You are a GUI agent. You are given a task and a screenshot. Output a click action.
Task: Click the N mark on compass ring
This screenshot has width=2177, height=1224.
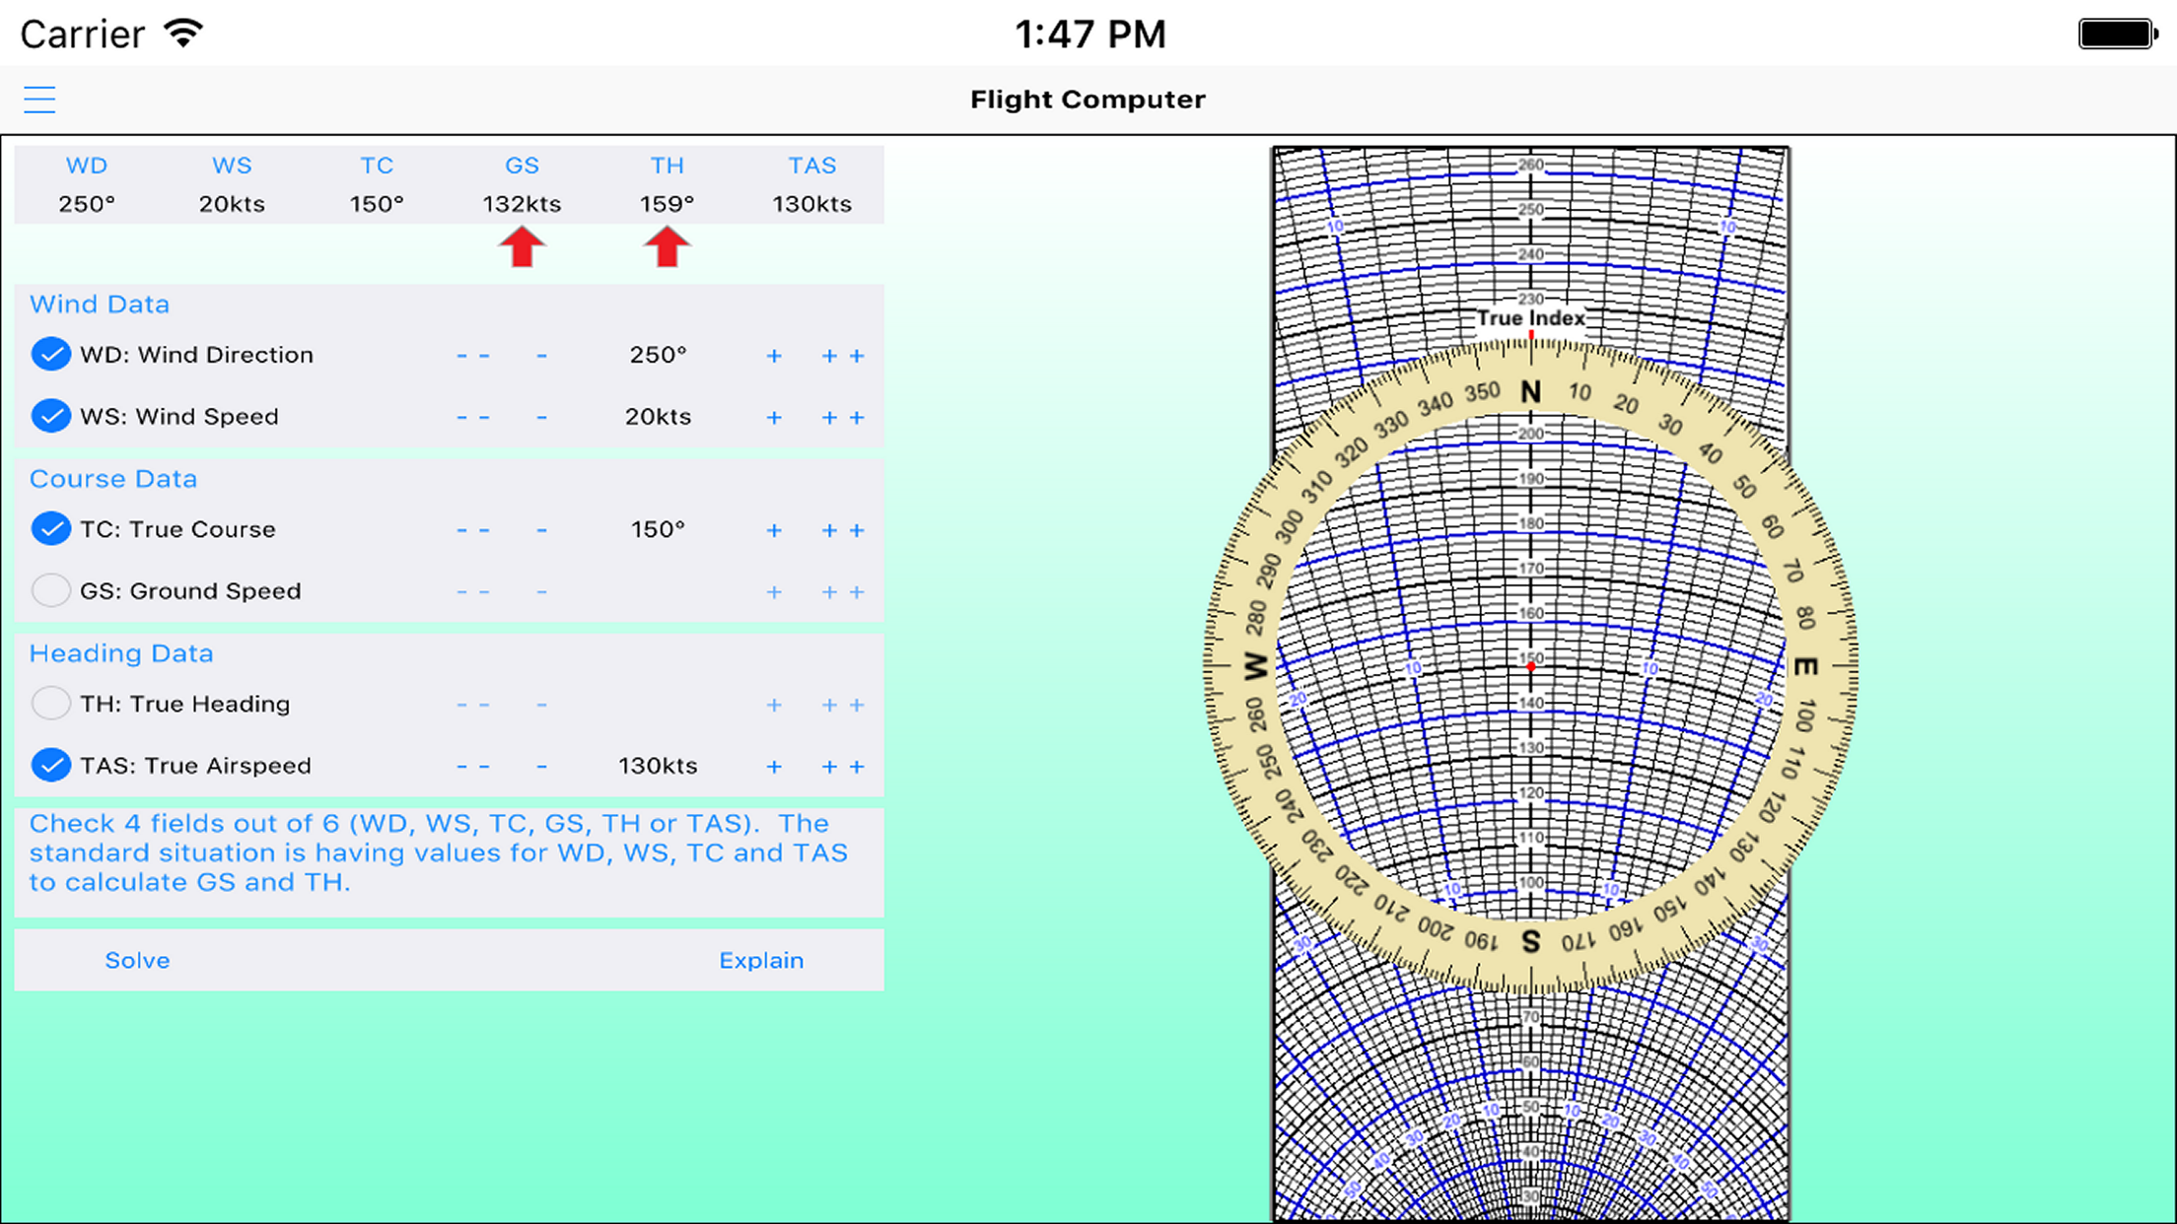tap(1530, 392)
